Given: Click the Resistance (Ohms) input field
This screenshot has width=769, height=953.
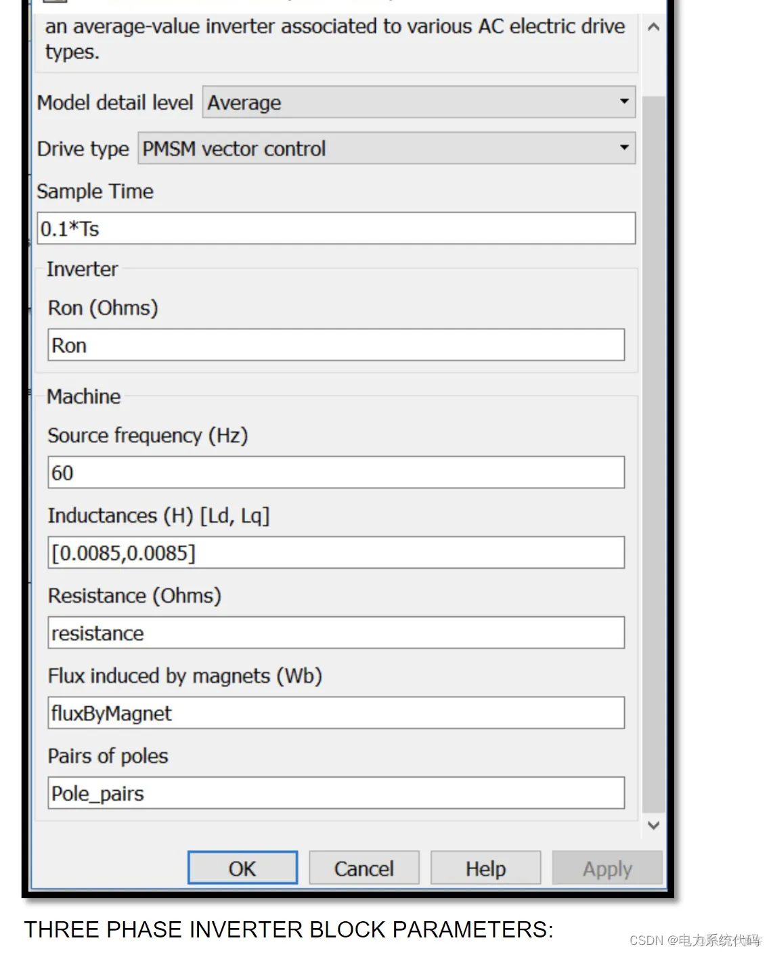Looking at the screenshot, I should (x=336, y=633).
